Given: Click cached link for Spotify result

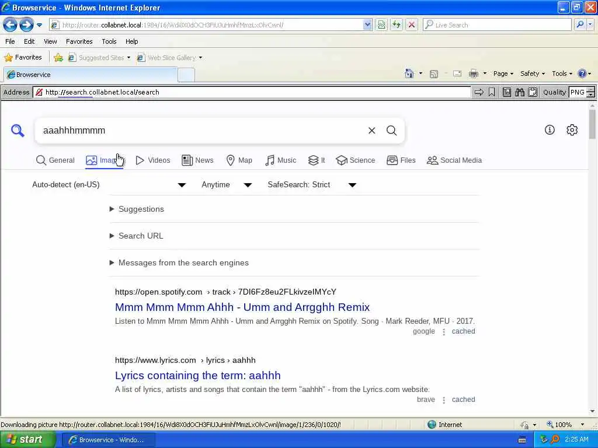Looking at the screenshot, I should pos(463,331).
